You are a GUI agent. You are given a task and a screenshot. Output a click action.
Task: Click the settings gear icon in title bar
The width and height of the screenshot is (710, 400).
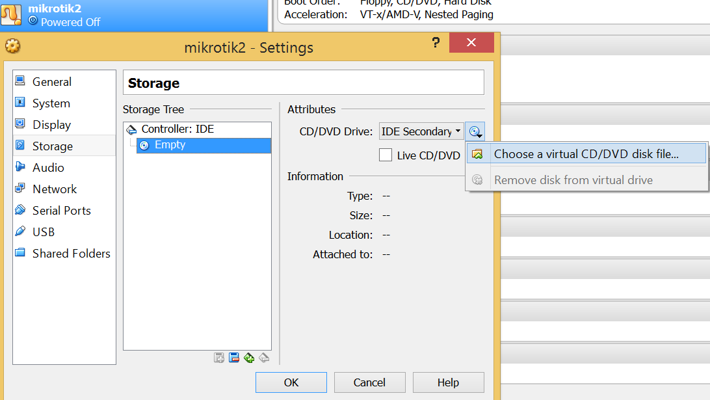(13, 46)
